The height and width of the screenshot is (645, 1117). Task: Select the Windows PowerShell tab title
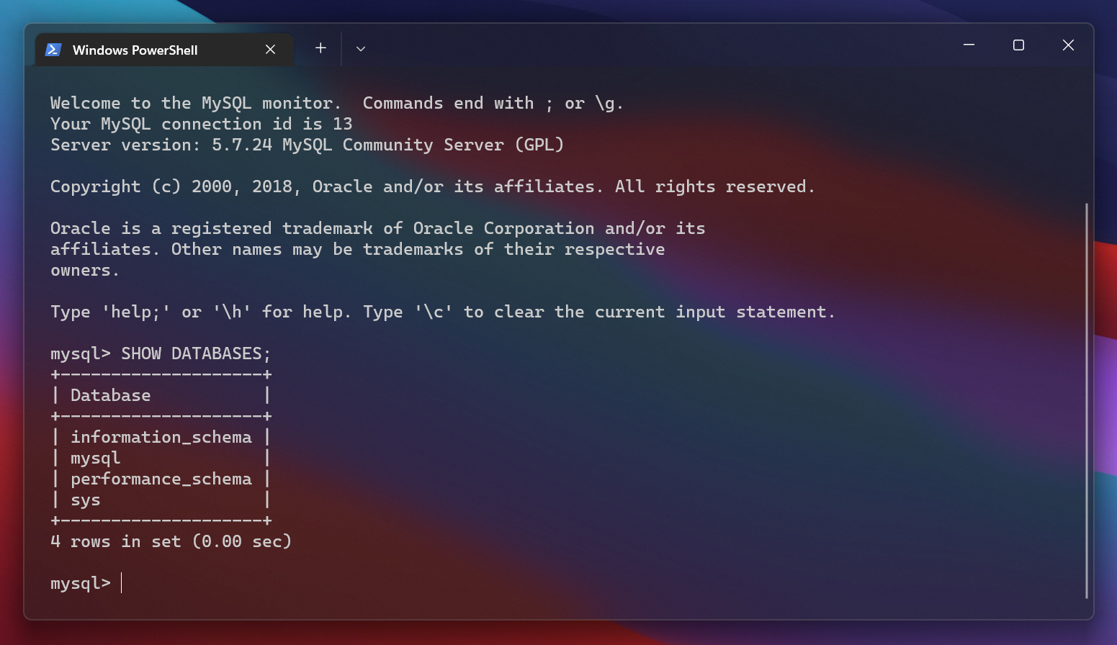[135, 50]
